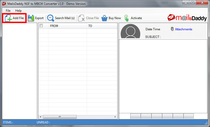Click the Export floppy disk icon
This screenshot has width=210, height=127.
coord(31,18)
